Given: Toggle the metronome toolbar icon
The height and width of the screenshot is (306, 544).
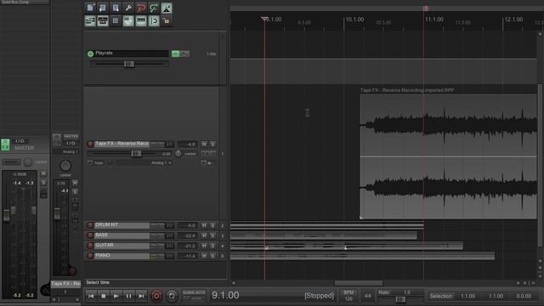Looking at the screenshot, I should pos(167,8).
